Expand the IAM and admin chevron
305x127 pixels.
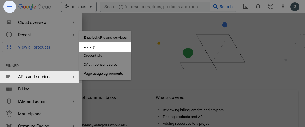click(73, 101)
